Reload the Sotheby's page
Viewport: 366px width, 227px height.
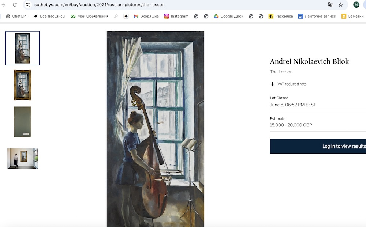15,5
